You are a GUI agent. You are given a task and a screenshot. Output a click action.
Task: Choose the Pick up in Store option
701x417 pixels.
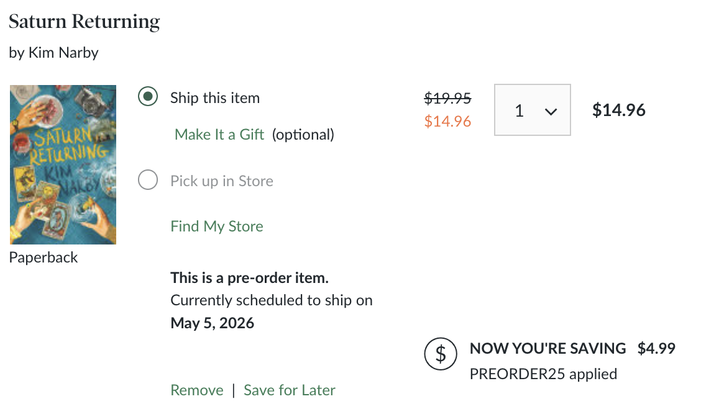[147, 181]
